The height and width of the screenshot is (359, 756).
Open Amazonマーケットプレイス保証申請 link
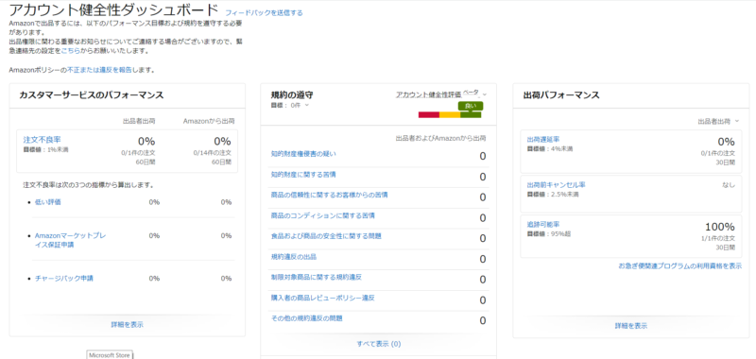click(x=70, y=240)
